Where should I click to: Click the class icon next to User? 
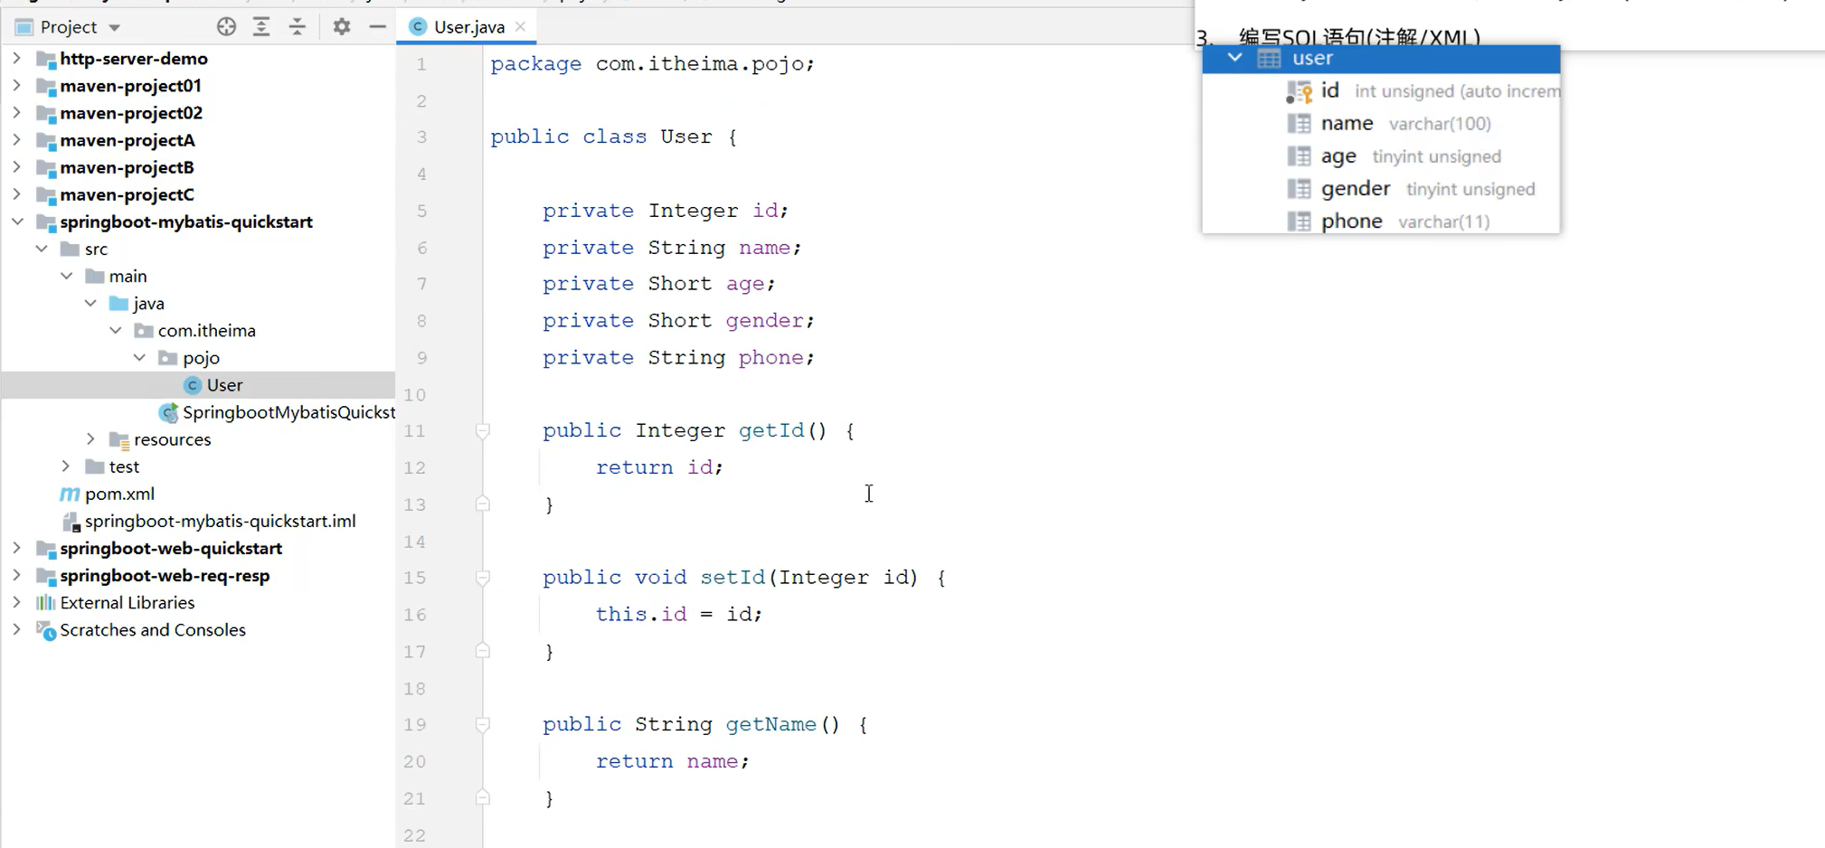(x=193, y=384)
